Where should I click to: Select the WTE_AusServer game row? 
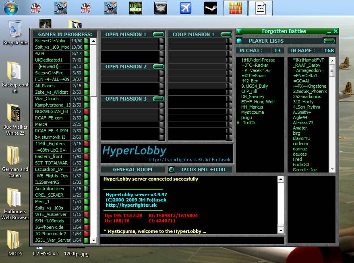(61, 214)
